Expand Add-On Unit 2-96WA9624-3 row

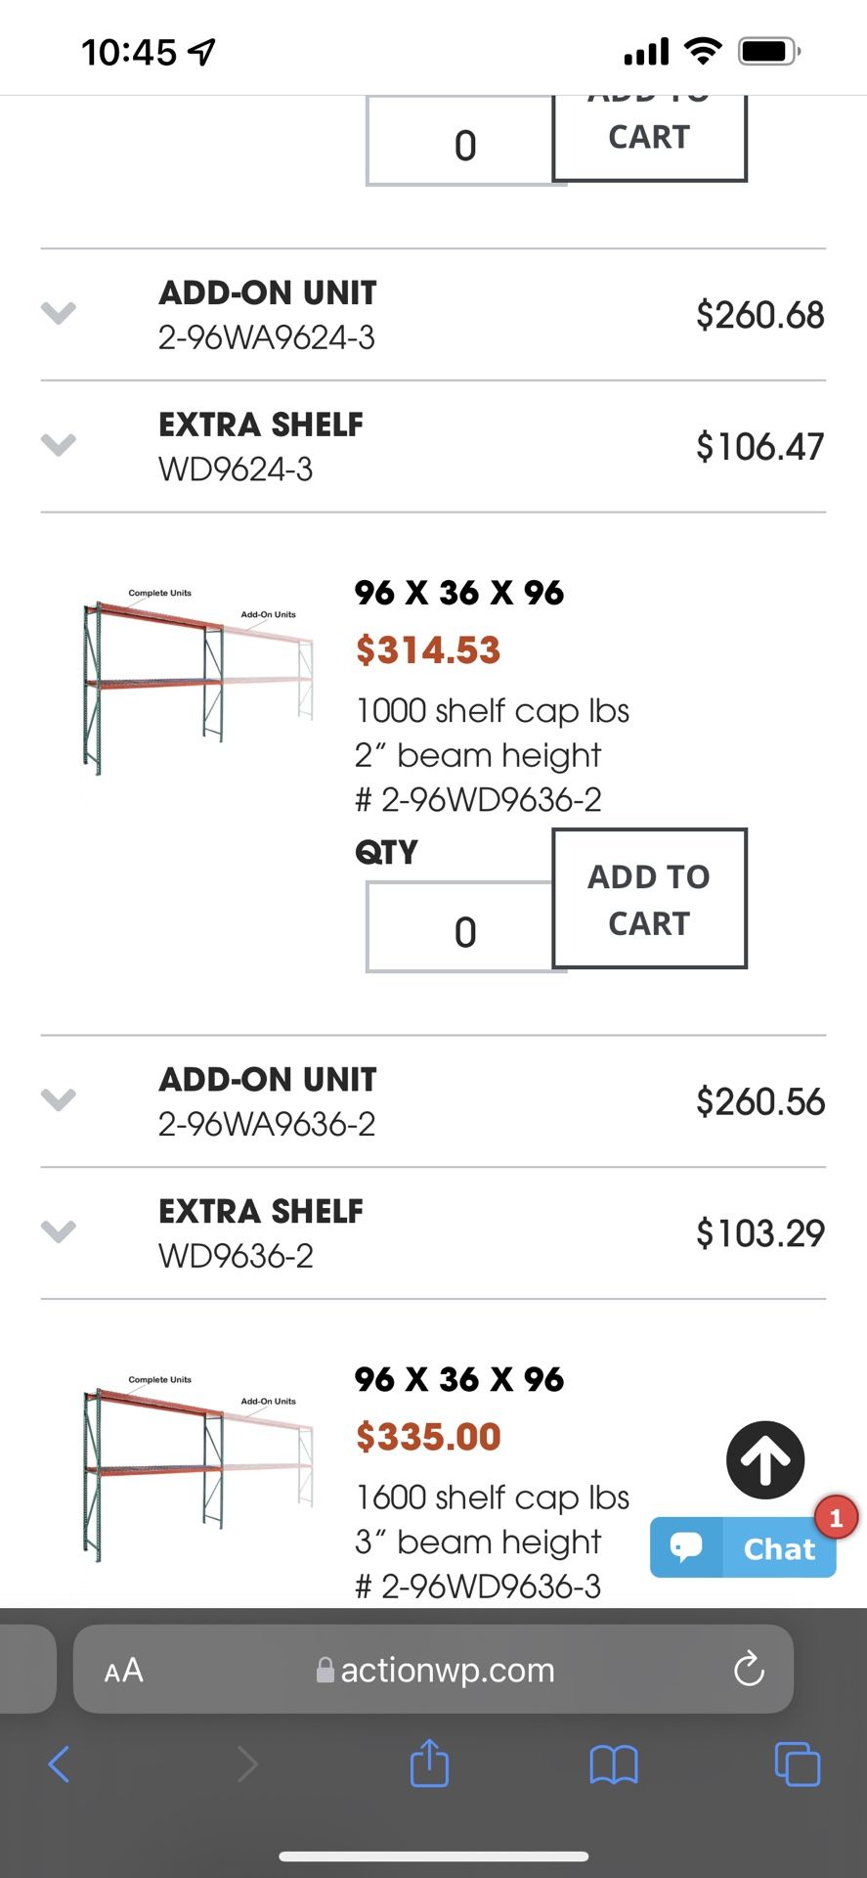click(x=59, y=313)
